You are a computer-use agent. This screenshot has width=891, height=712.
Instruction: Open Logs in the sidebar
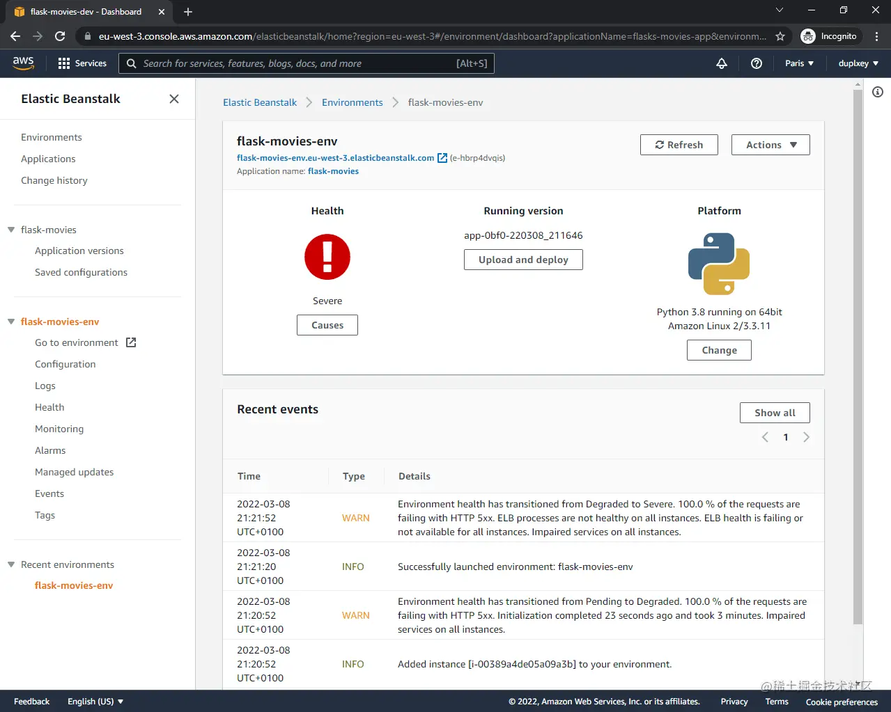45,386
